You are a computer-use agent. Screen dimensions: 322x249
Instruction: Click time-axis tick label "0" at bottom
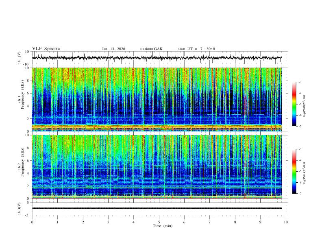click(32, 222)
